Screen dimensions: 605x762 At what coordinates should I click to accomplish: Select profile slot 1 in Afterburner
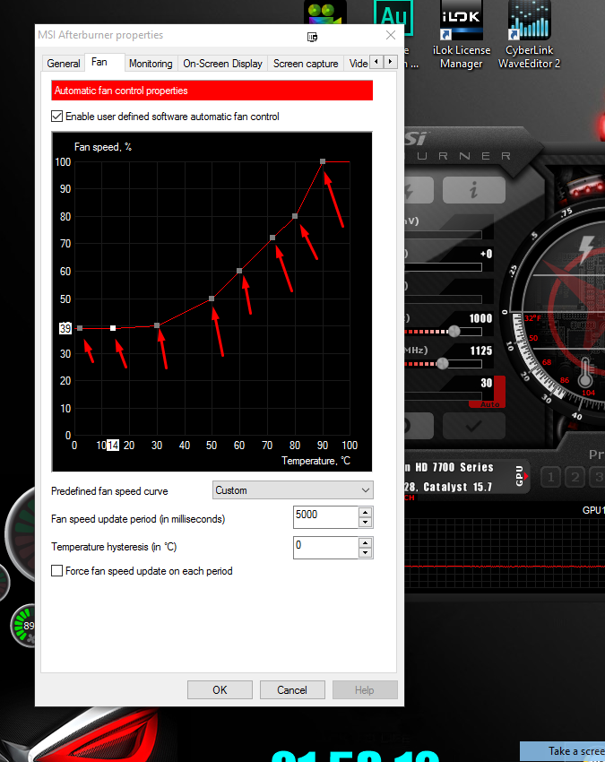pyautogui.click(x=550, y=477)
